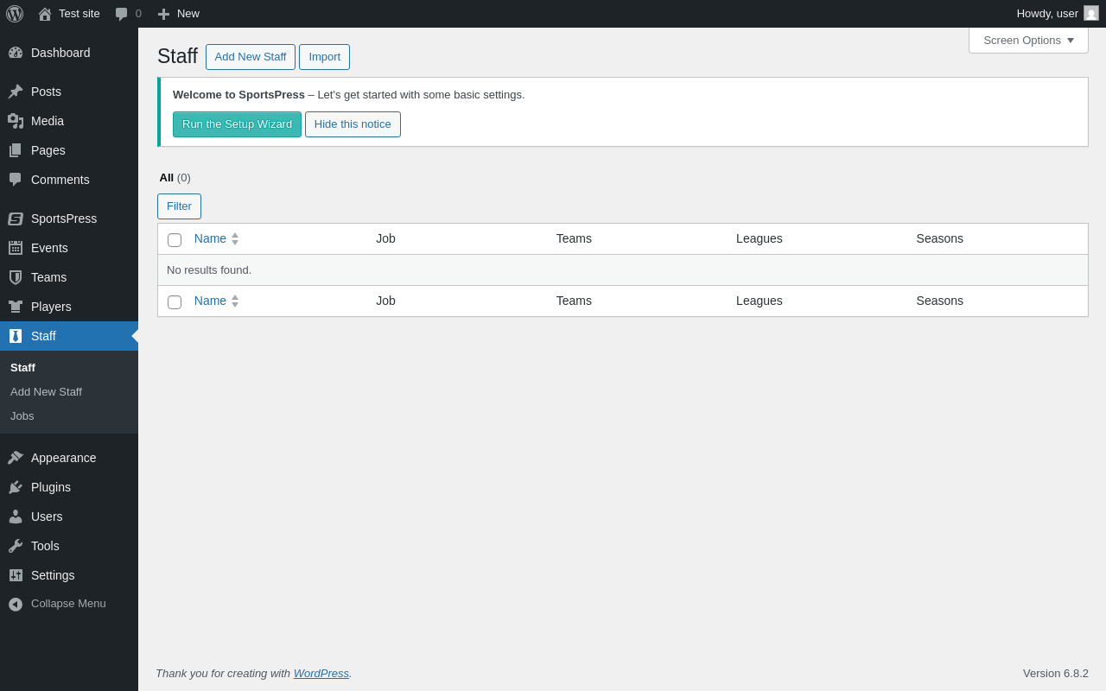Open the Teams menu item

click(x=69, y=277)
